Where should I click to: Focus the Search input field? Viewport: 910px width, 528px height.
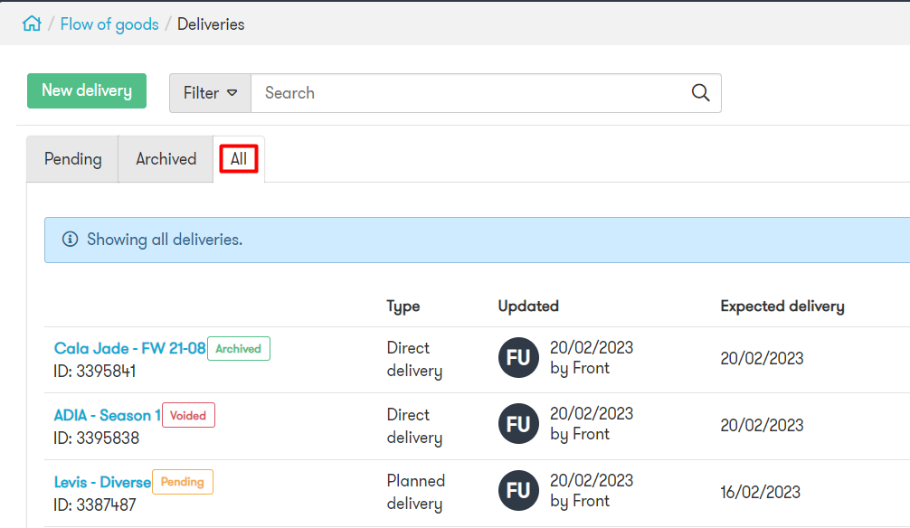[x=470, y=93]
